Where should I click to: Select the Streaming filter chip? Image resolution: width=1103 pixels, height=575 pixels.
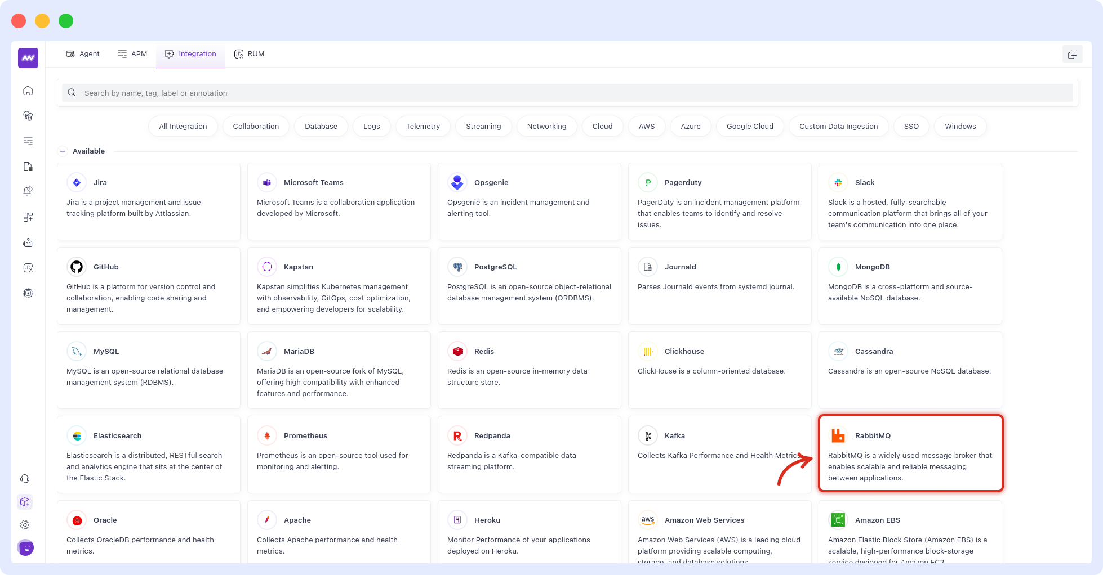tap(483, 127)
